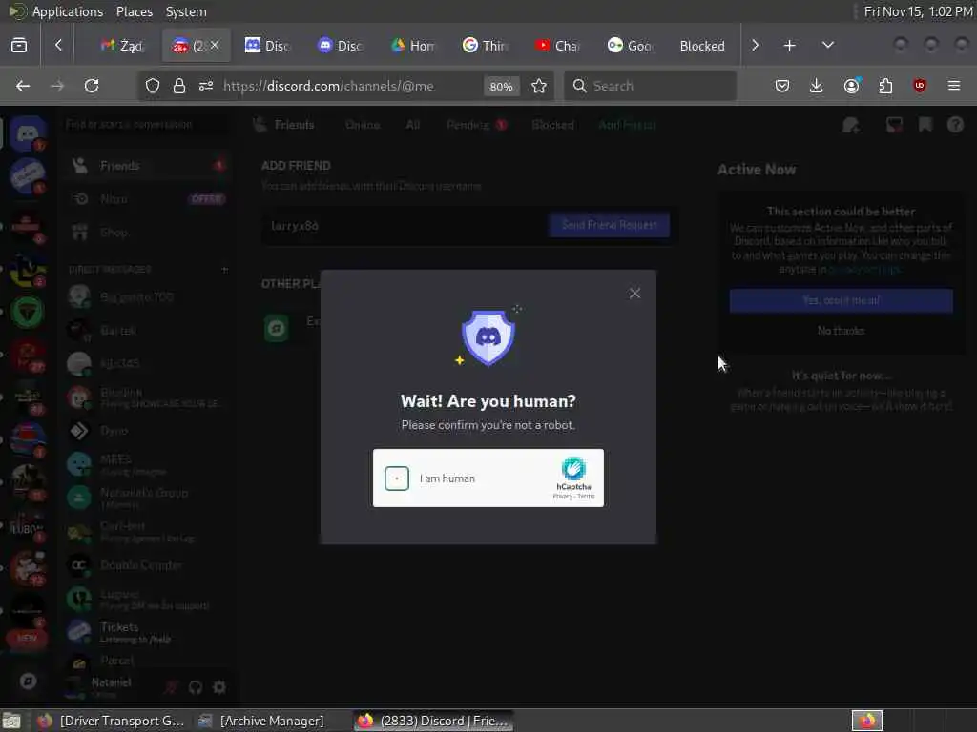This screenshot has width=977, height=732.
Task: Open the Discord Inbox icon
Action: (894, 125)
